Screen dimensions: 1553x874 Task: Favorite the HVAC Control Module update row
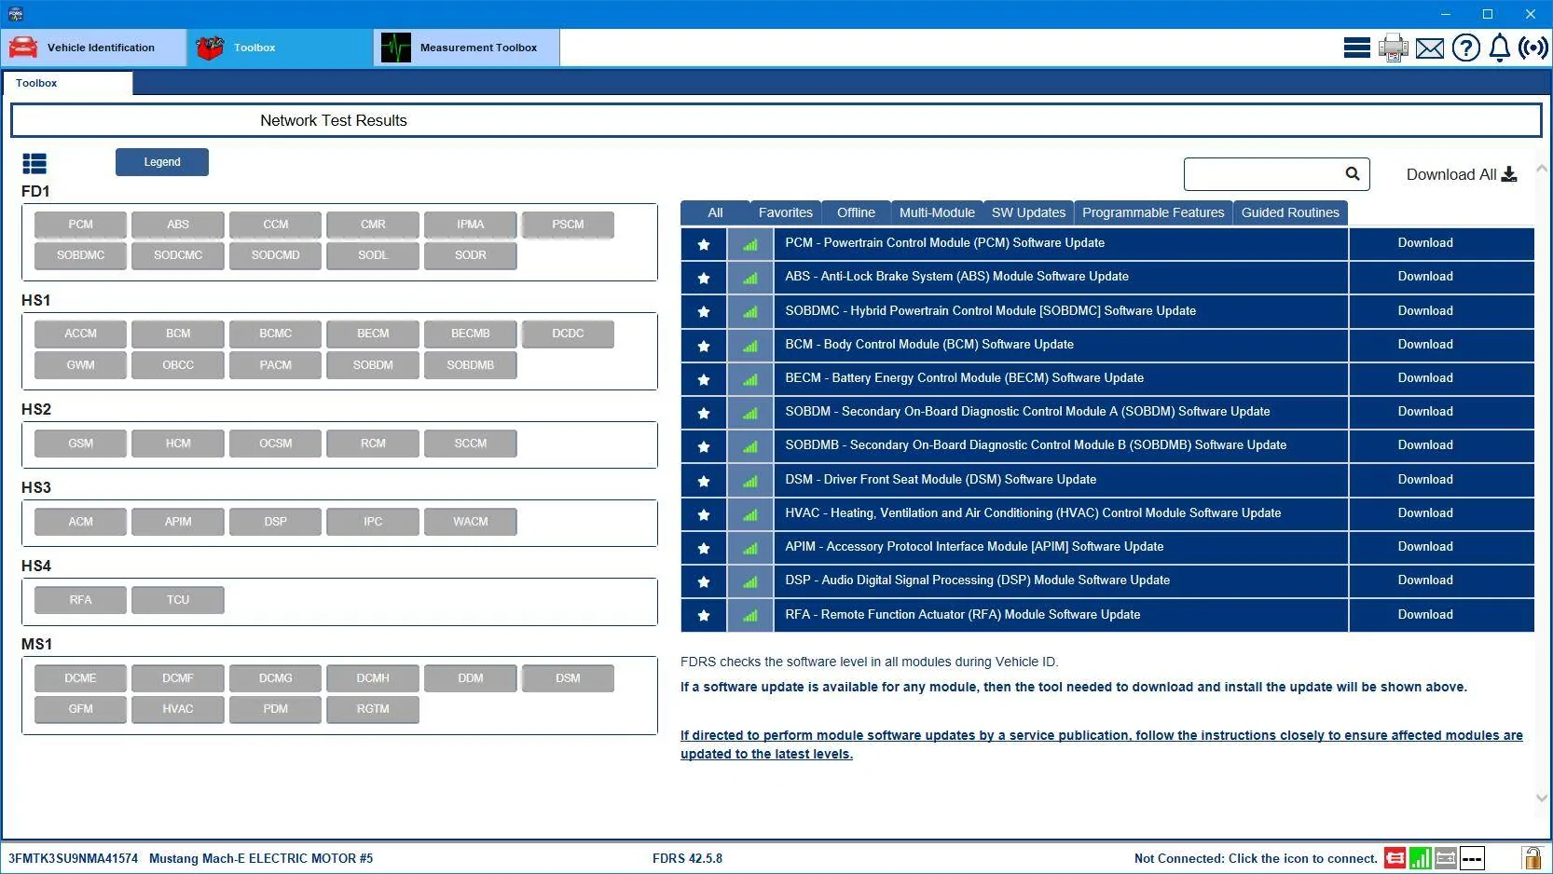tap(704, 514)
